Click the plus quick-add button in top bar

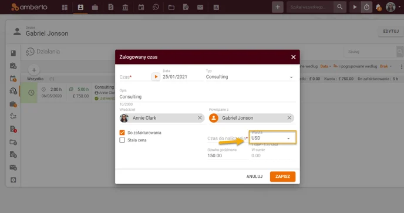tap(278, 7)
